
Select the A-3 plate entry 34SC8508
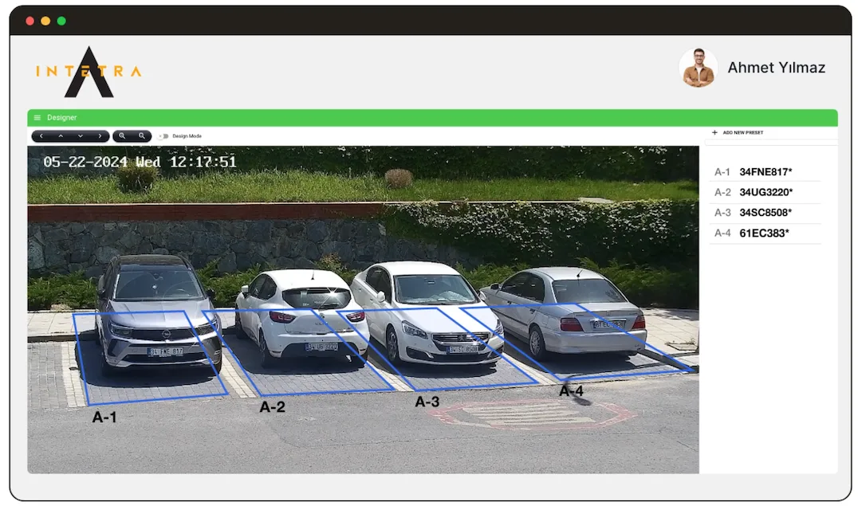coord(765,213)
